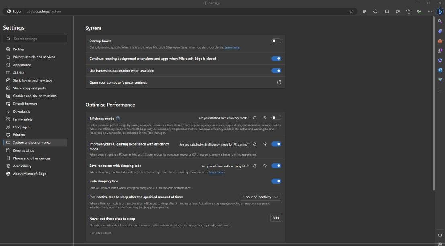Select System and performance menu item
445x246 pixels.
pyautogui.click(x=35, y=143)
